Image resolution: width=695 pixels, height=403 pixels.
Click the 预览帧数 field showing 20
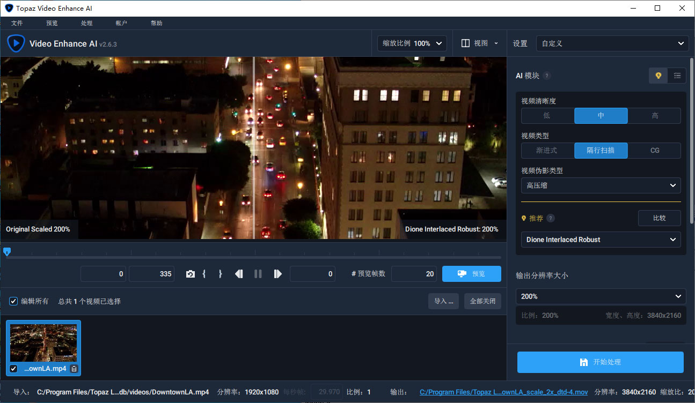pyautogui.click(x=414, y=274)
